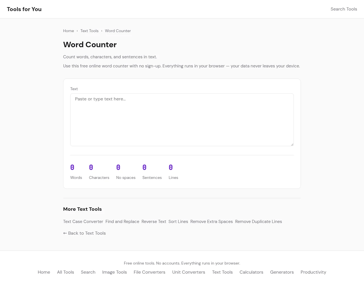Open Image Tools from the footer
364x285 pixels.
pyautogui.click(x=114, y=272)
